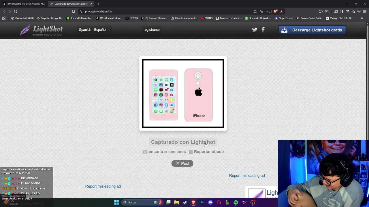The image size is (369, 207).
Task: Open Dororo Online Grati... bookmark
Action: [x=309, y=18]
